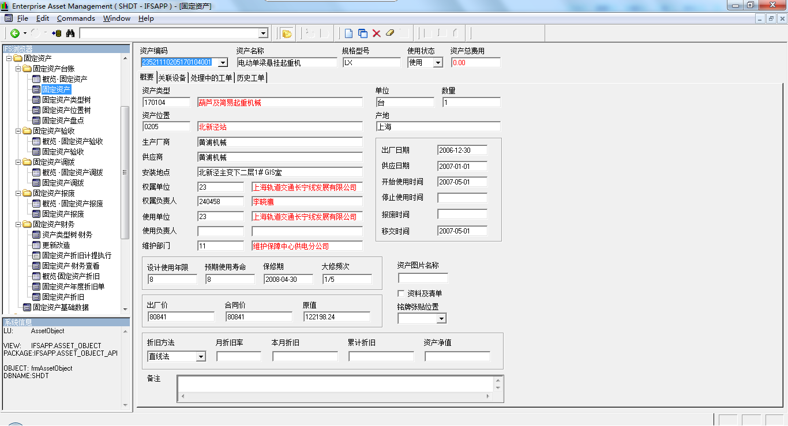This screenshot has height=426, width=788.
Task: Clear fields using the eraser icon
Action: click(x=389, y=33)
